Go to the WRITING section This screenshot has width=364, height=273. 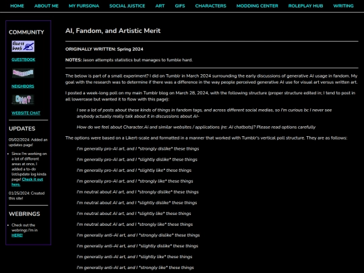(343, 6)
